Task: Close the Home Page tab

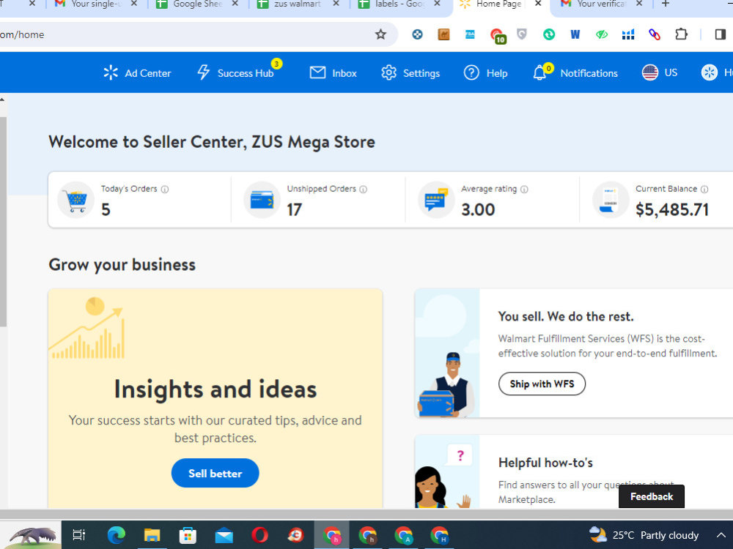Action: [538, 4]
